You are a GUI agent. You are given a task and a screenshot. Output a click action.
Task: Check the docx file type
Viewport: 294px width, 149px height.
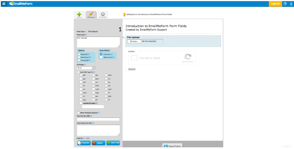(x=106, y=75)
